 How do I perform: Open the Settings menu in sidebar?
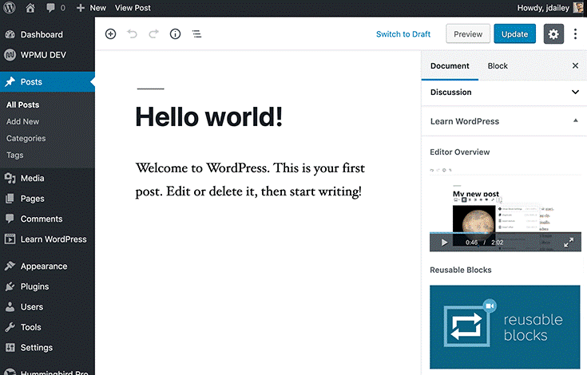pos(47,348)
